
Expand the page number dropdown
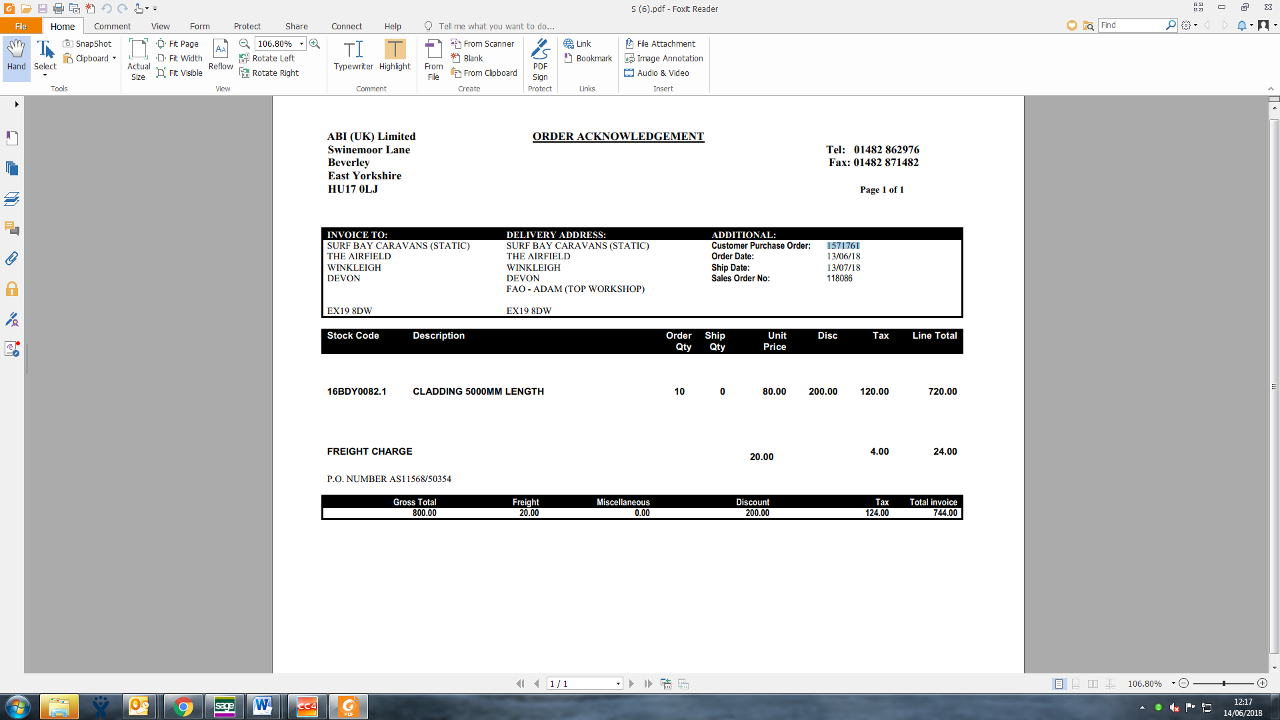point(618,684)
